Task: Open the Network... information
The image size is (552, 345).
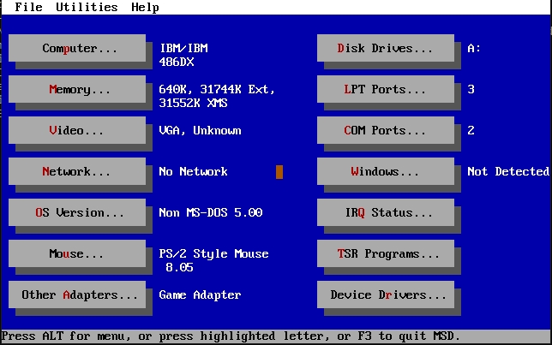Action: [77, 171]
